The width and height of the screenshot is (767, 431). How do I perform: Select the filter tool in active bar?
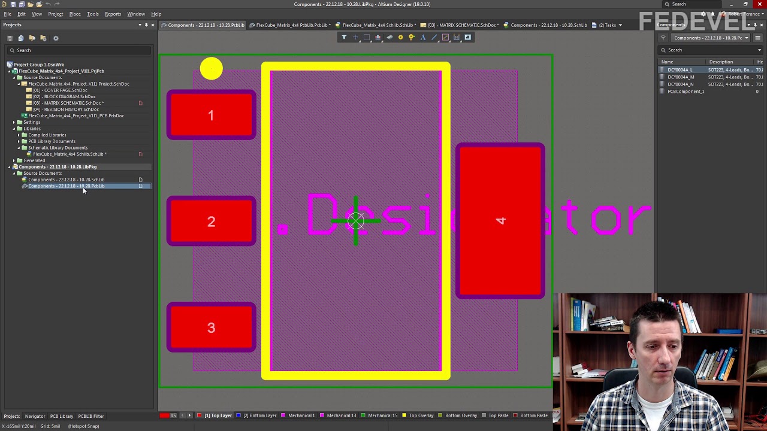click(344, 37)
